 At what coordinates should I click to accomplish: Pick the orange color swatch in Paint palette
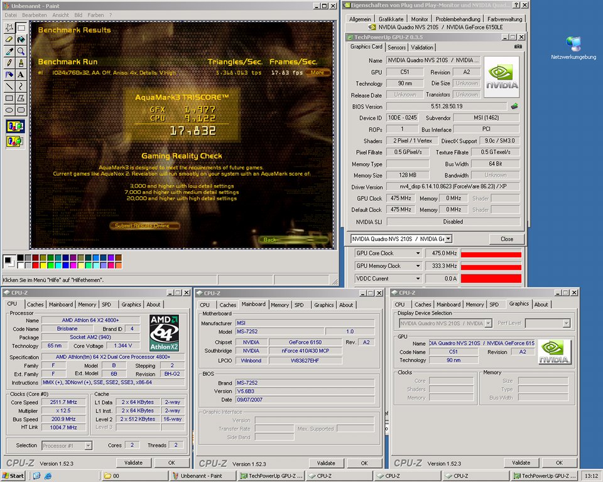pos(119,265)
